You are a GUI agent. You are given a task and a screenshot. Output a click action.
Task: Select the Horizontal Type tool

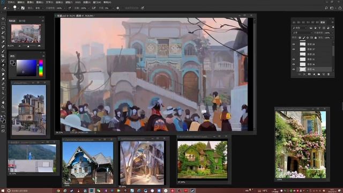3,88
